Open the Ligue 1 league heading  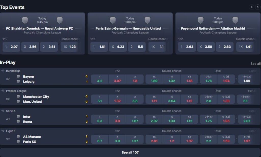(11, 131)
